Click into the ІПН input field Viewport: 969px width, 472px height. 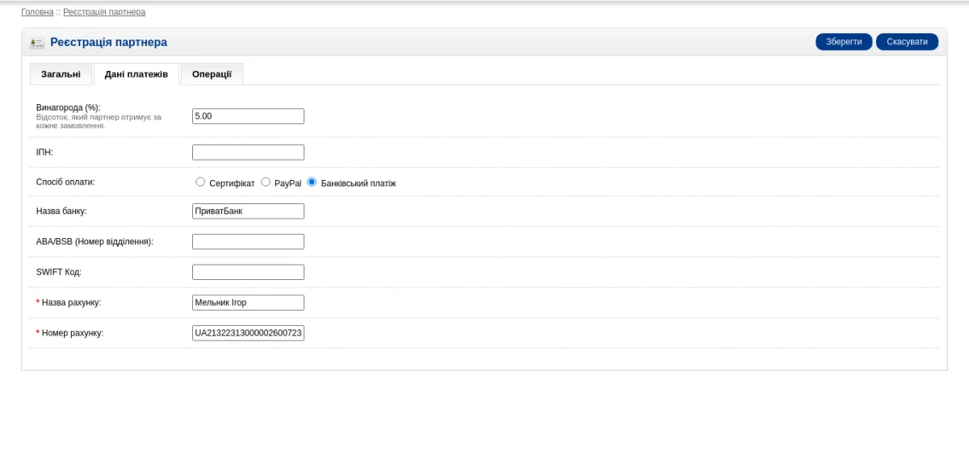tap(248, 152)
